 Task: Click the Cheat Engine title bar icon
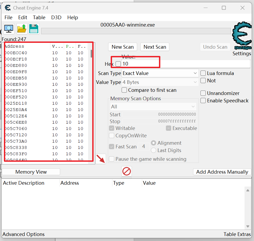pos(7,8)
